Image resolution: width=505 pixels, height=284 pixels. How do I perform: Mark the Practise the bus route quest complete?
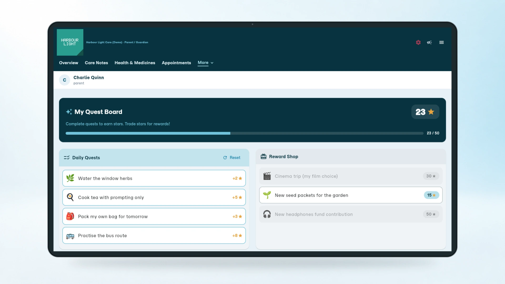(x=154, y=235)
